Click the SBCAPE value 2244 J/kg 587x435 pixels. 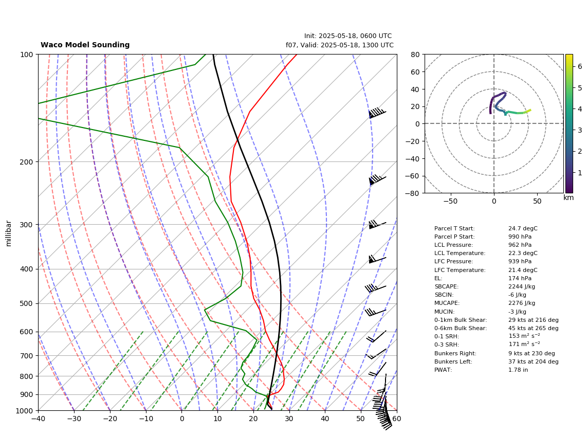pos(522,287)
